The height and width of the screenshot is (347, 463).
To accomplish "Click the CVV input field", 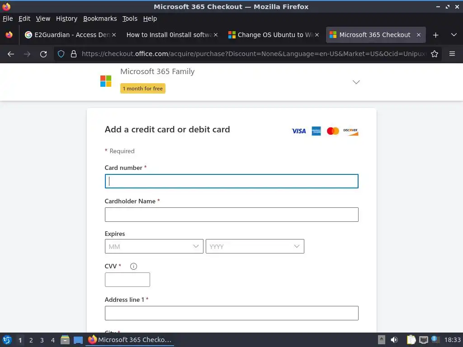I will [127, 280].
